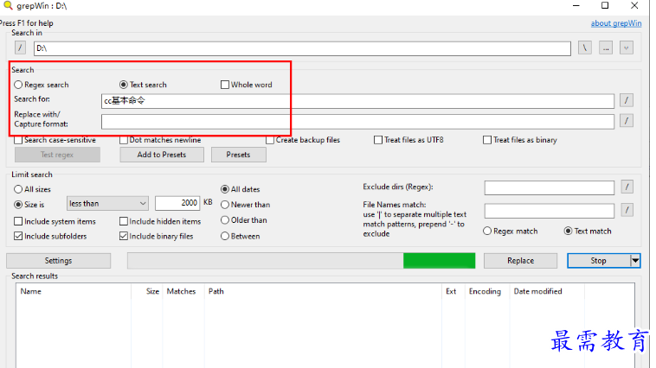Viewport: 656px width, 368px height.
Task: Sort results by Date modified column header
Action: pos(547,291)
